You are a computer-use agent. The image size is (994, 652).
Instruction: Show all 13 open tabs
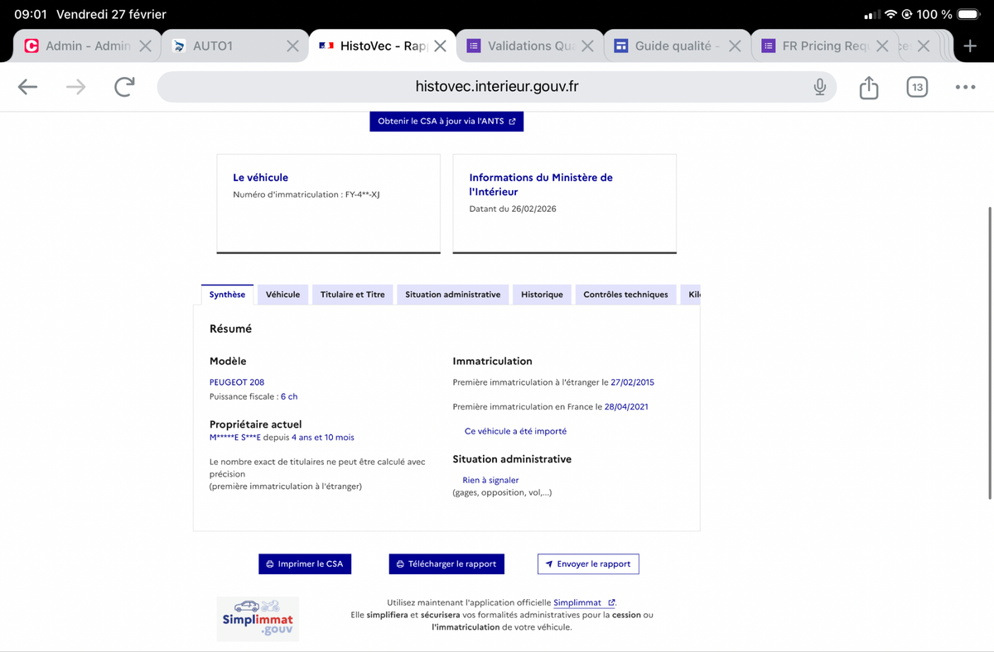[x=917, y=87]
